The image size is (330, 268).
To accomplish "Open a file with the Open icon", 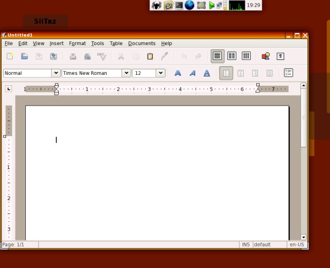I will click(24, 56).
